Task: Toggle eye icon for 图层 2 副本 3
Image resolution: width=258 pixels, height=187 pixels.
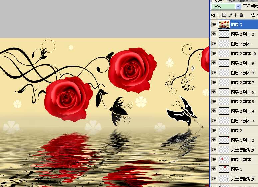Action: [x=214, y=121]
